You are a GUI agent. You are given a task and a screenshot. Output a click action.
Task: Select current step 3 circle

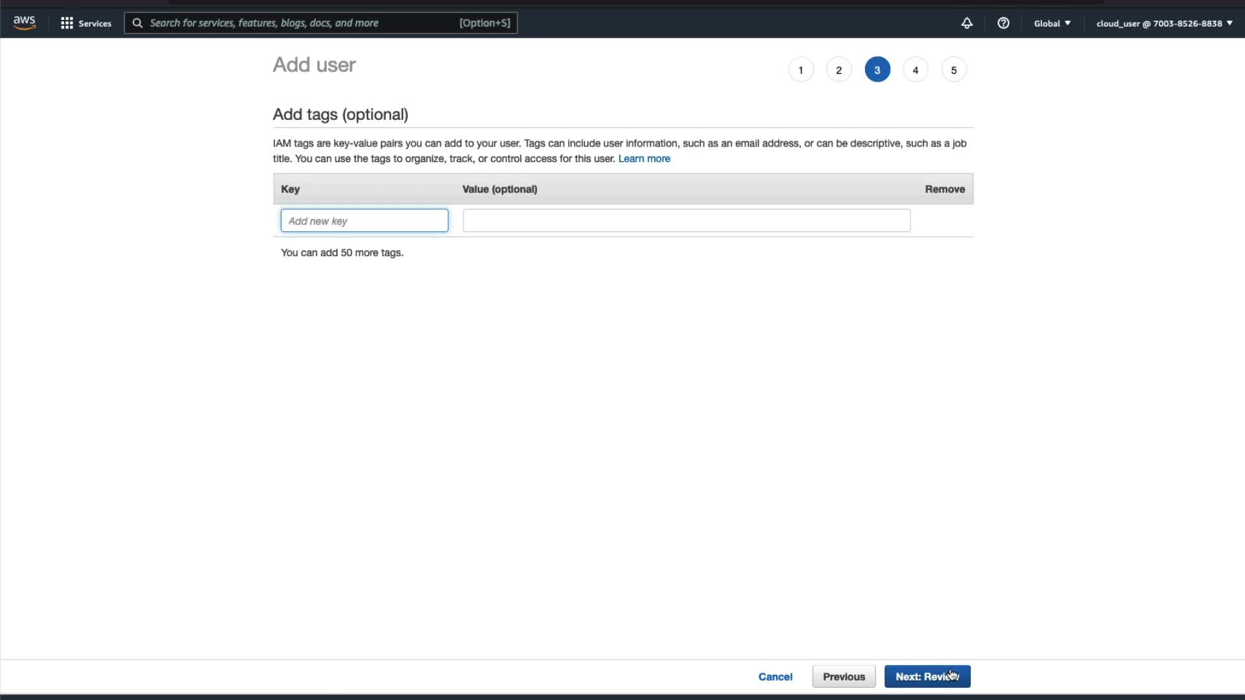pyautogui.click(x=877, y=70)
